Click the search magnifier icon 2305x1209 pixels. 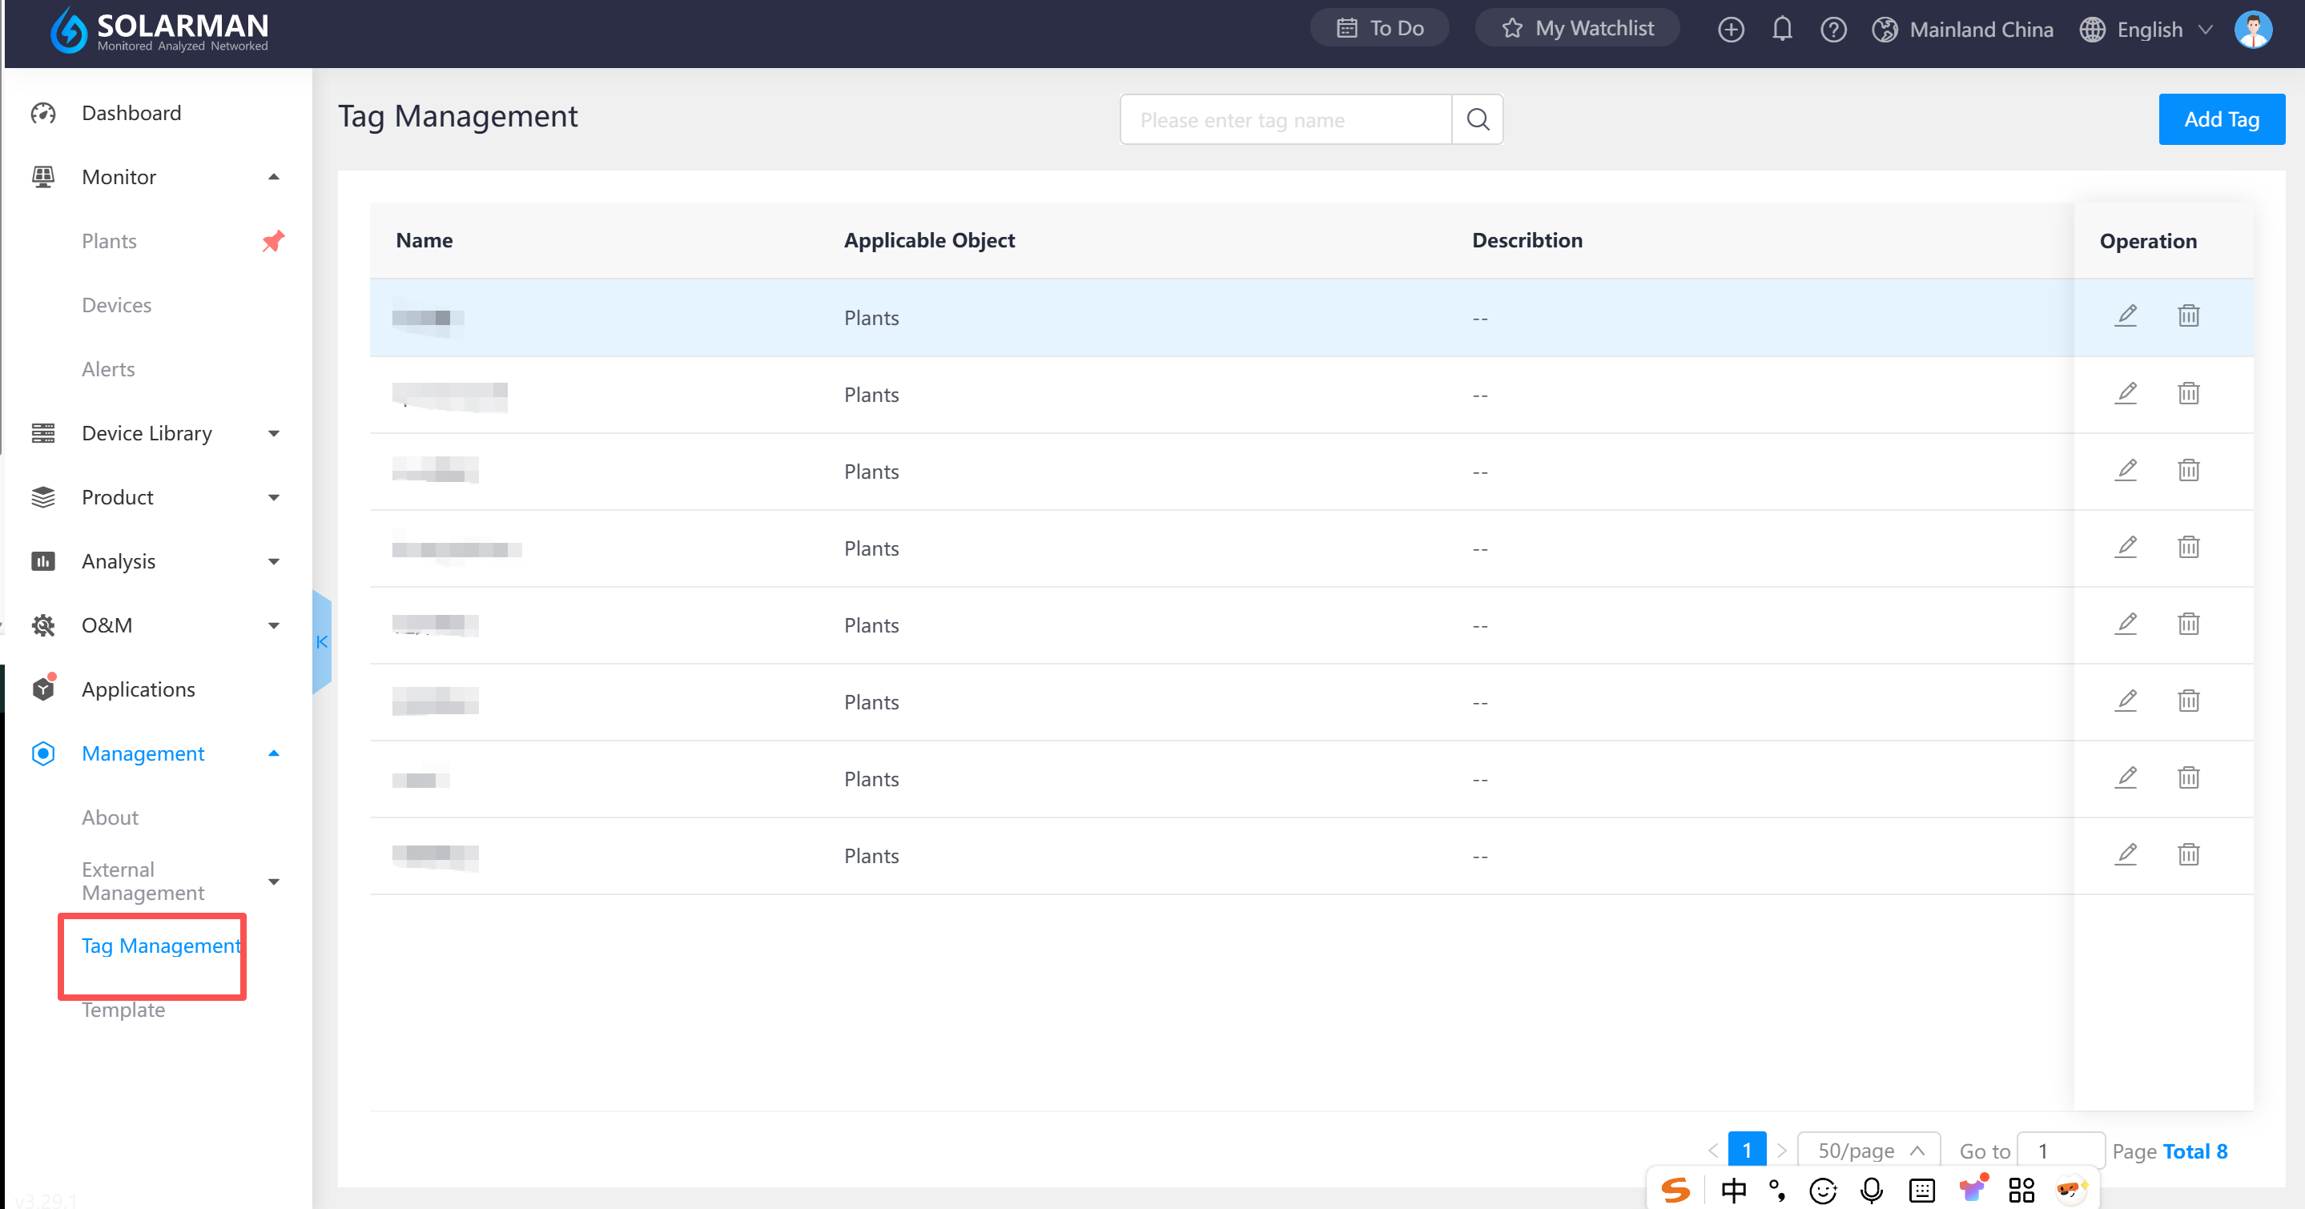(1478, 119)
